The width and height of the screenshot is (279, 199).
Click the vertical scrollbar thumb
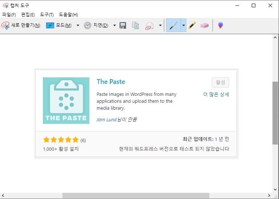[x=275, y=113]
